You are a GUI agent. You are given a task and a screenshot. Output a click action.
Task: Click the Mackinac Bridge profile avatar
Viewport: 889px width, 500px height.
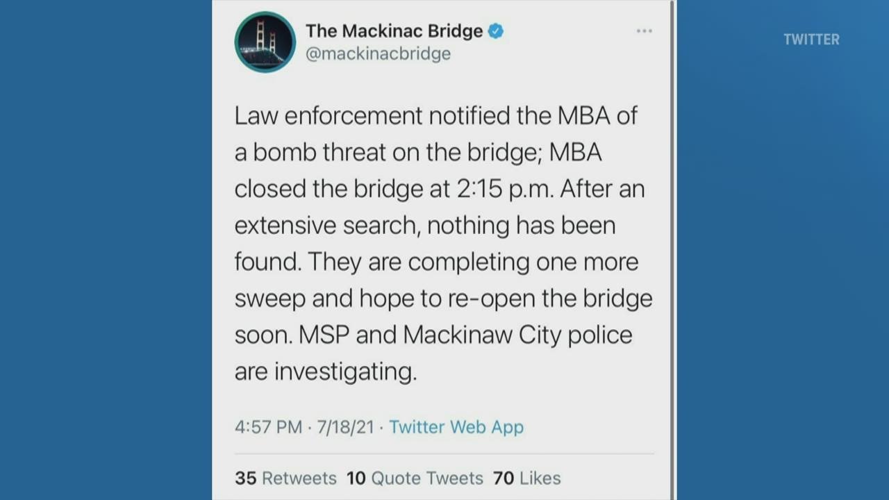(265, 42)
